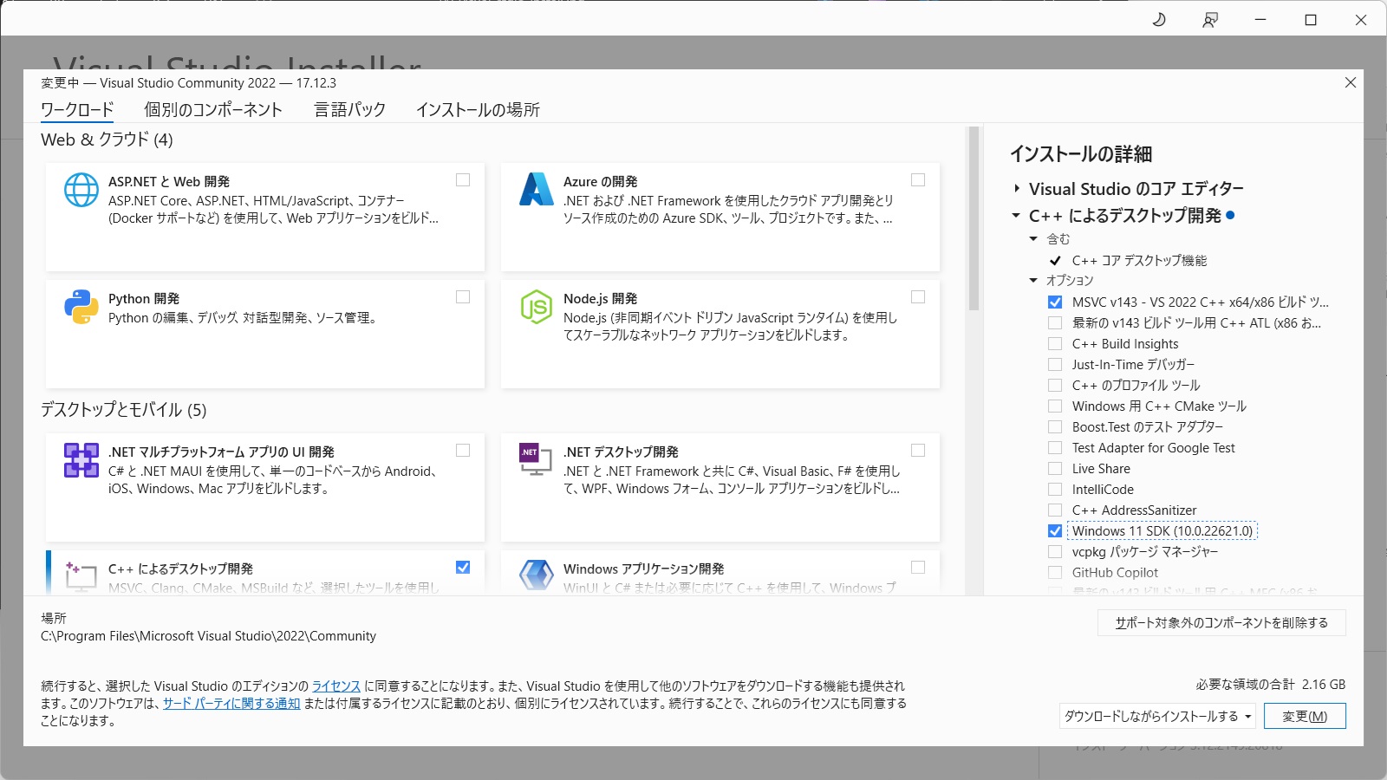Open the third-party notices link
Screen dimensions: 1387x780
pyautogui.click(x=231, y=703)
